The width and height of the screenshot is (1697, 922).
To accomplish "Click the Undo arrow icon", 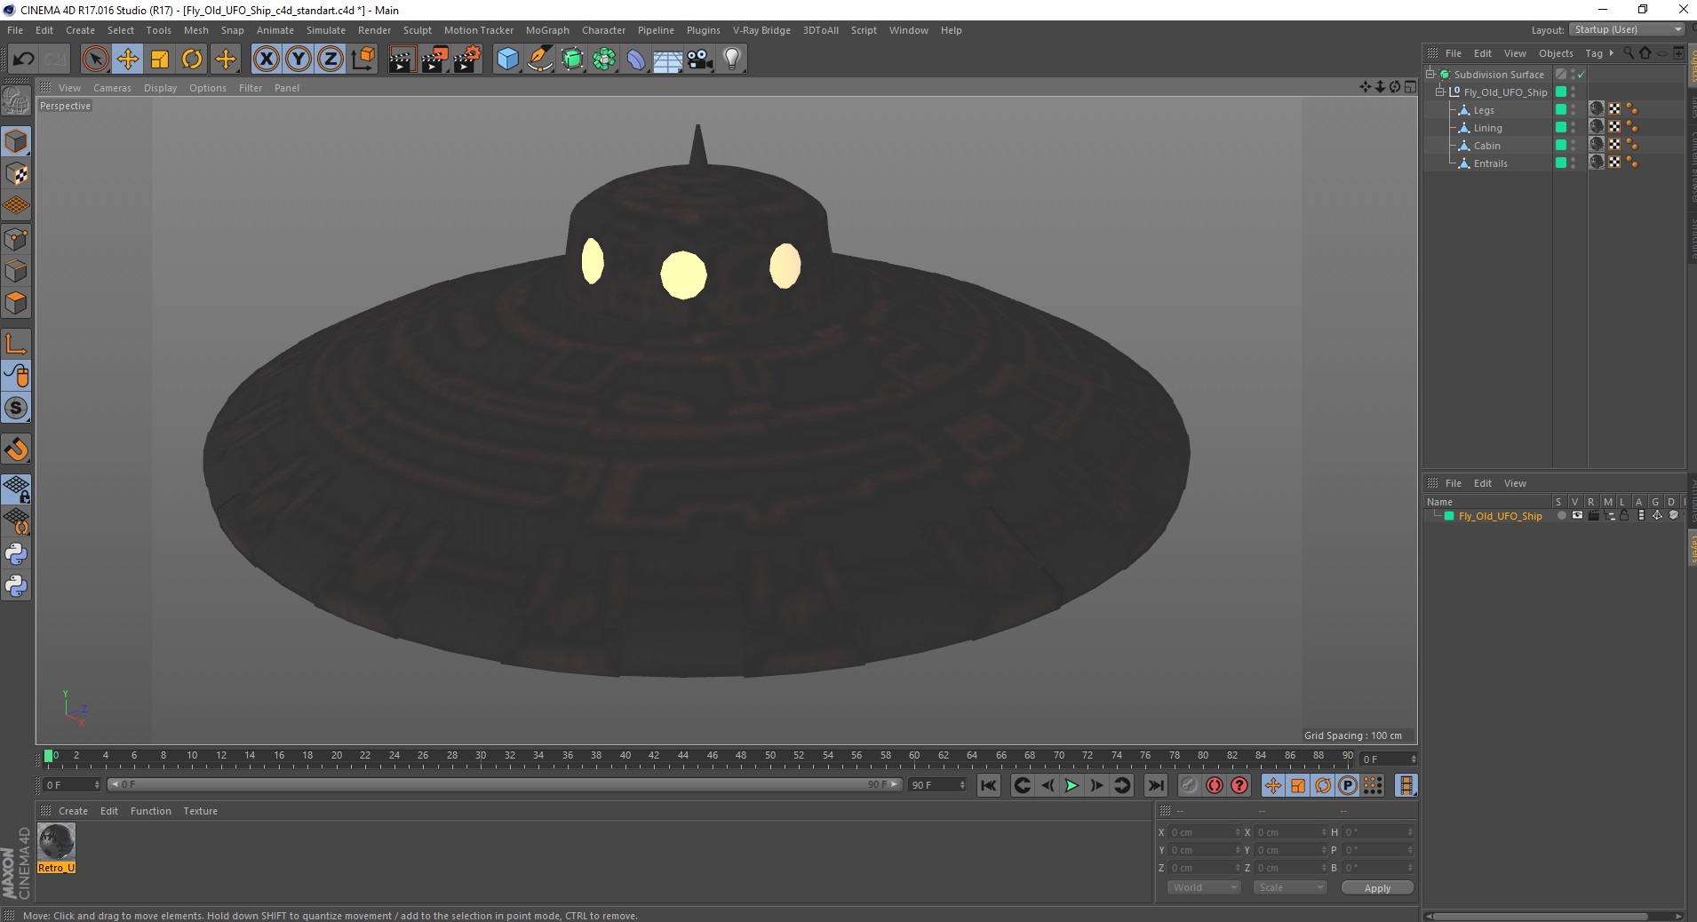I will point(23,60).
